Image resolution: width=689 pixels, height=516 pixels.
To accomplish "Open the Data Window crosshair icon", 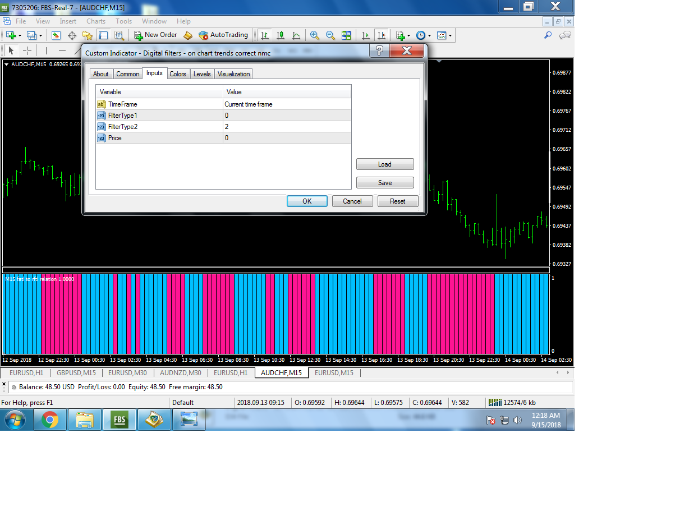I will [72, 35].
